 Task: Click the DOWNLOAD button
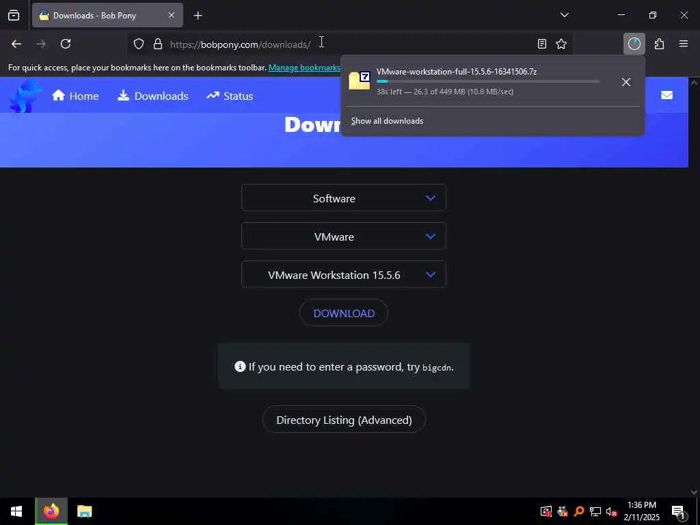[343, 313]
